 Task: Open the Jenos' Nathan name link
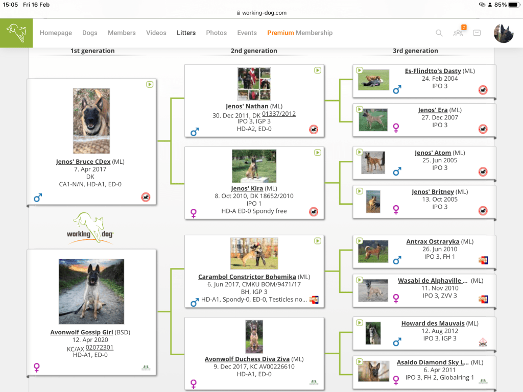tap(247, 106)
